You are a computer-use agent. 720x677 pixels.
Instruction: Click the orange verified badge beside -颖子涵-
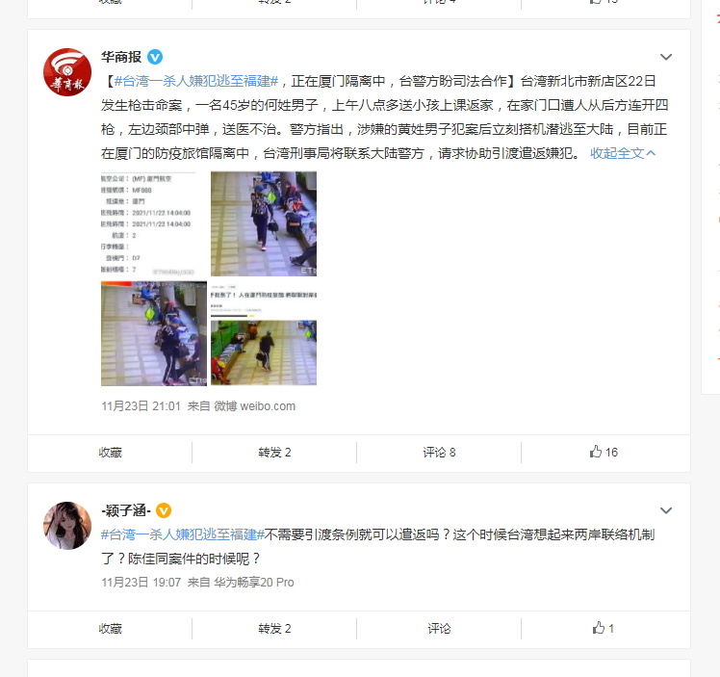pyautogui.click(x=164, y=510)
